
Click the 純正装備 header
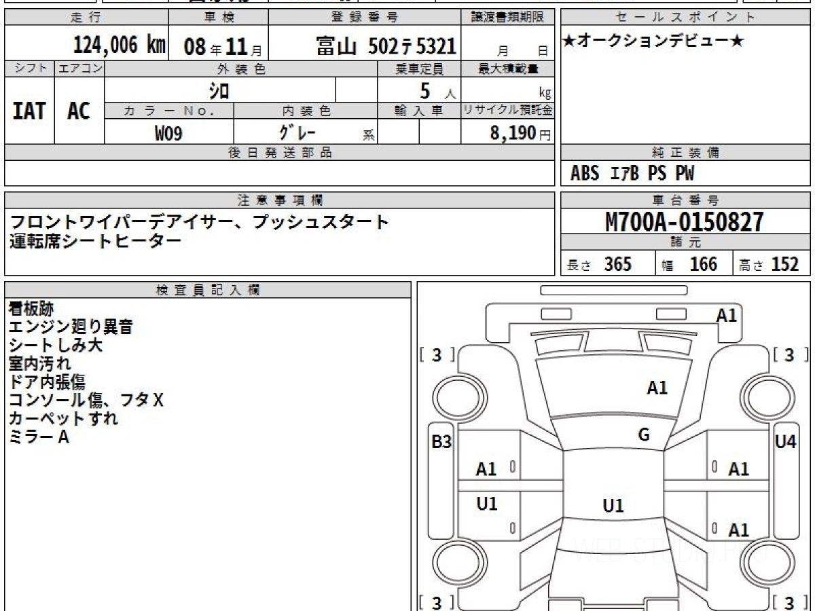685,153
